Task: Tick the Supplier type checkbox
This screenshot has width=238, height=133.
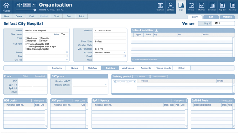Action: click(40, 38)
